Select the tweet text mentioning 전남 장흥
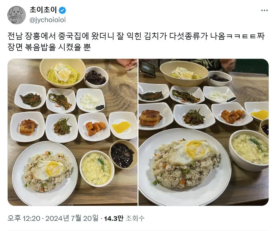276x231 pixels. click(x=136, y=41)
